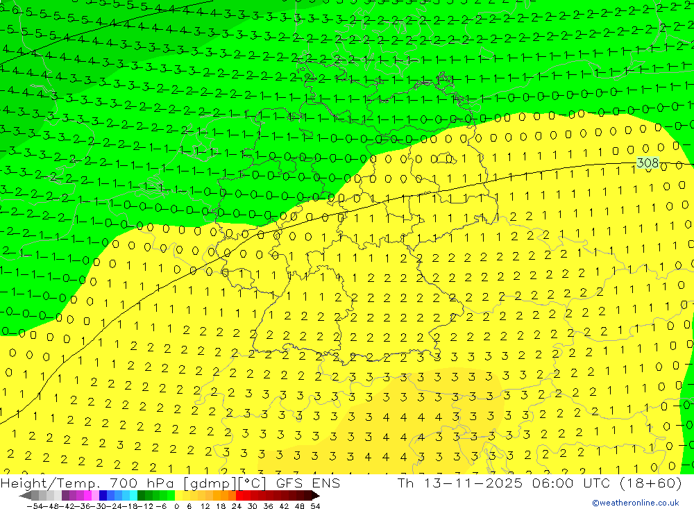This screenshot has width=694, height=509.
Task: Click the dark maroon right arrow end of legend
Action: (x=316, y=495)
